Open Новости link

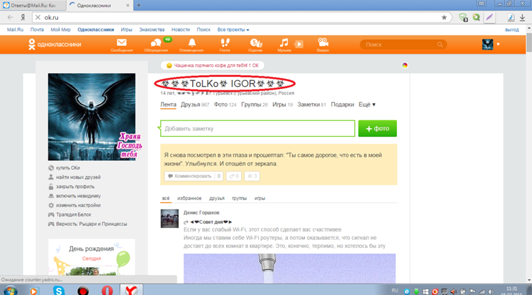[x=180, y=29]
